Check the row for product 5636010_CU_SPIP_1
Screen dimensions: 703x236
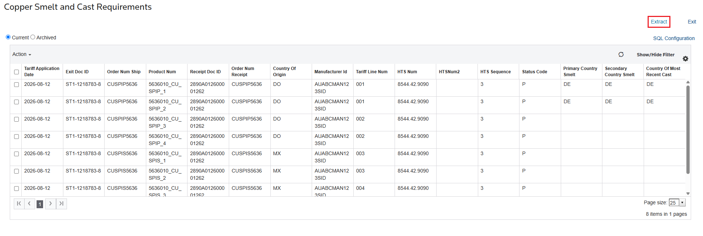point(16,84)
